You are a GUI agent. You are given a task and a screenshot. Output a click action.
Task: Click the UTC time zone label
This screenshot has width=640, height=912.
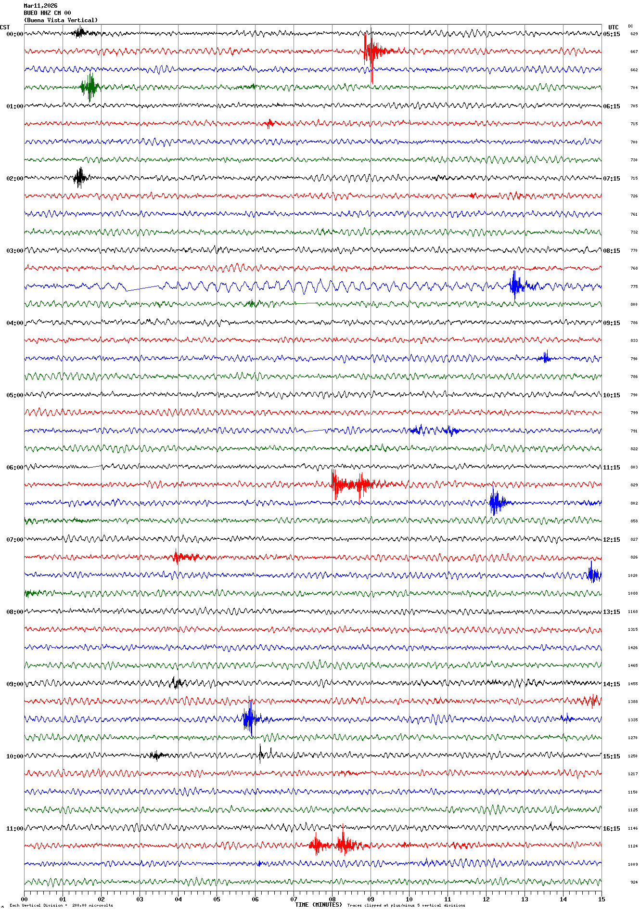pyautogui.click(x=613, y=27)
